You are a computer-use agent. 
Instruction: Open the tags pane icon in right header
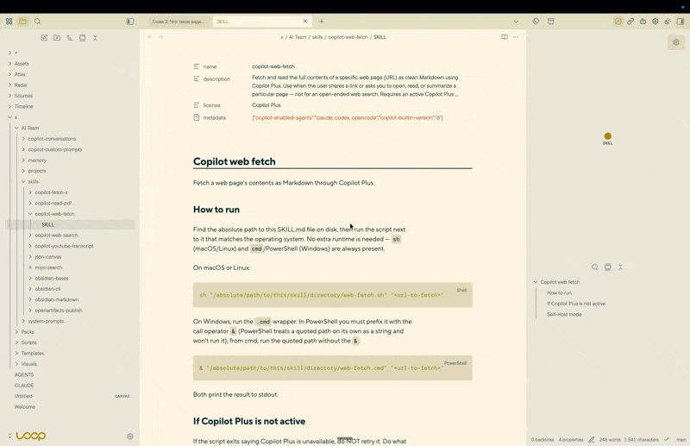(x=536, y=21)
